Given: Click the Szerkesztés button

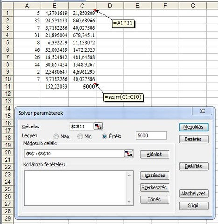Looking at the screenshot, I should (155, 188).
